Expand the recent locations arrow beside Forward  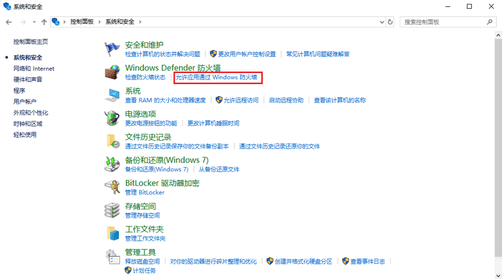click(33, 22)
